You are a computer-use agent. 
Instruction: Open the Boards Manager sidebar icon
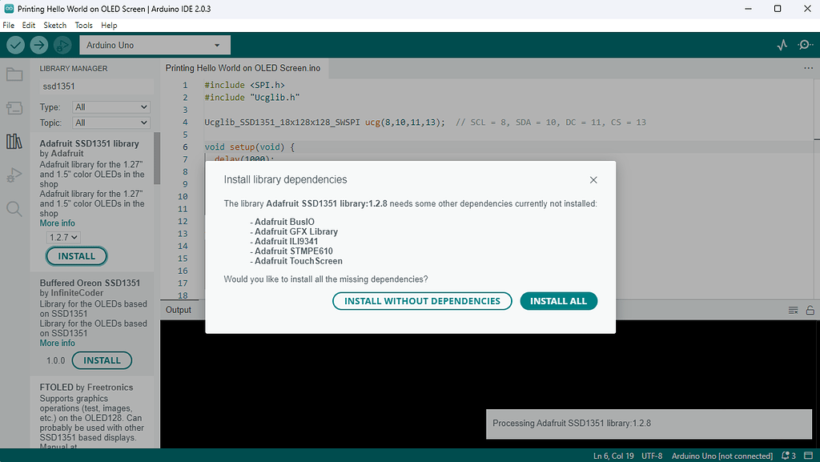(x=14, y=107)
